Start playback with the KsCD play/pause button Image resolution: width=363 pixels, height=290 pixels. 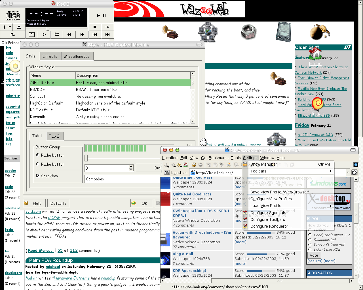click(x=101, y=16)
